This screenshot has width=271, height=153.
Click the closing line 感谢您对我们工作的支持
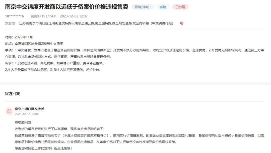tap(43, 148)
